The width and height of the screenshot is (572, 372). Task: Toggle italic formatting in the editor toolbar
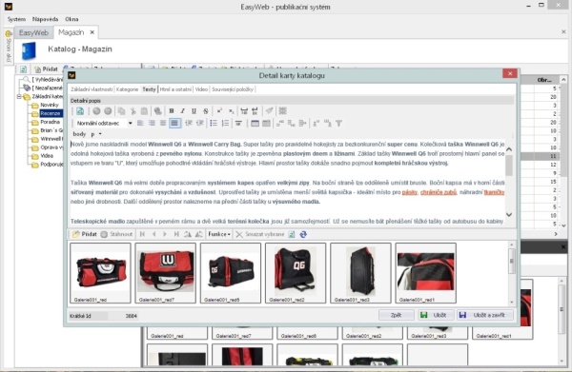[x=183, y=111]
